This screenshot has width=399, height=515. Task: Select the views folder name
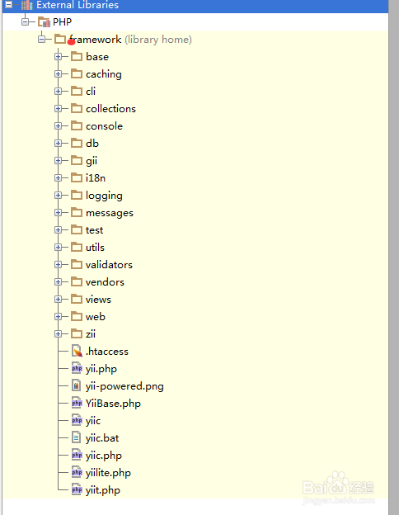click(98, 300)
